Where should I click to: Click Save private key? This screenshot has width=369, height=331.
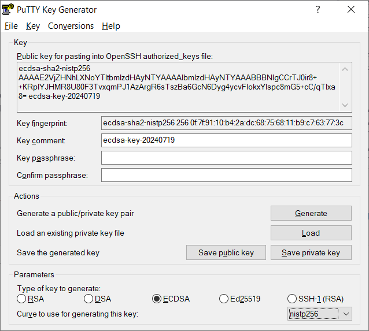pyautogui.click(x=311, y=252)
